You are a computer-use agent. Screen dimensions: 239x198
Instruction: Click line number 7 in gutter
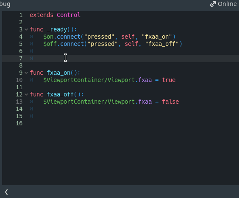[21, 58]
